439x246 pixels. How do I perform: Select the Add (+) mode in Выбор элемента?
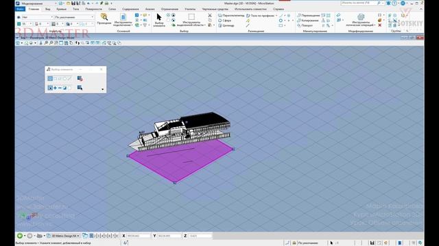[x=55, y=88]
